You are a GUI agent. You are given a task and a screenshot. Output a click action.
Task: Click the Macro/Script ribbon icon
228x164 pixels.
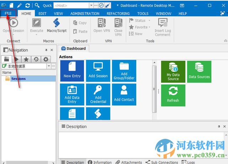click(57, 23)
